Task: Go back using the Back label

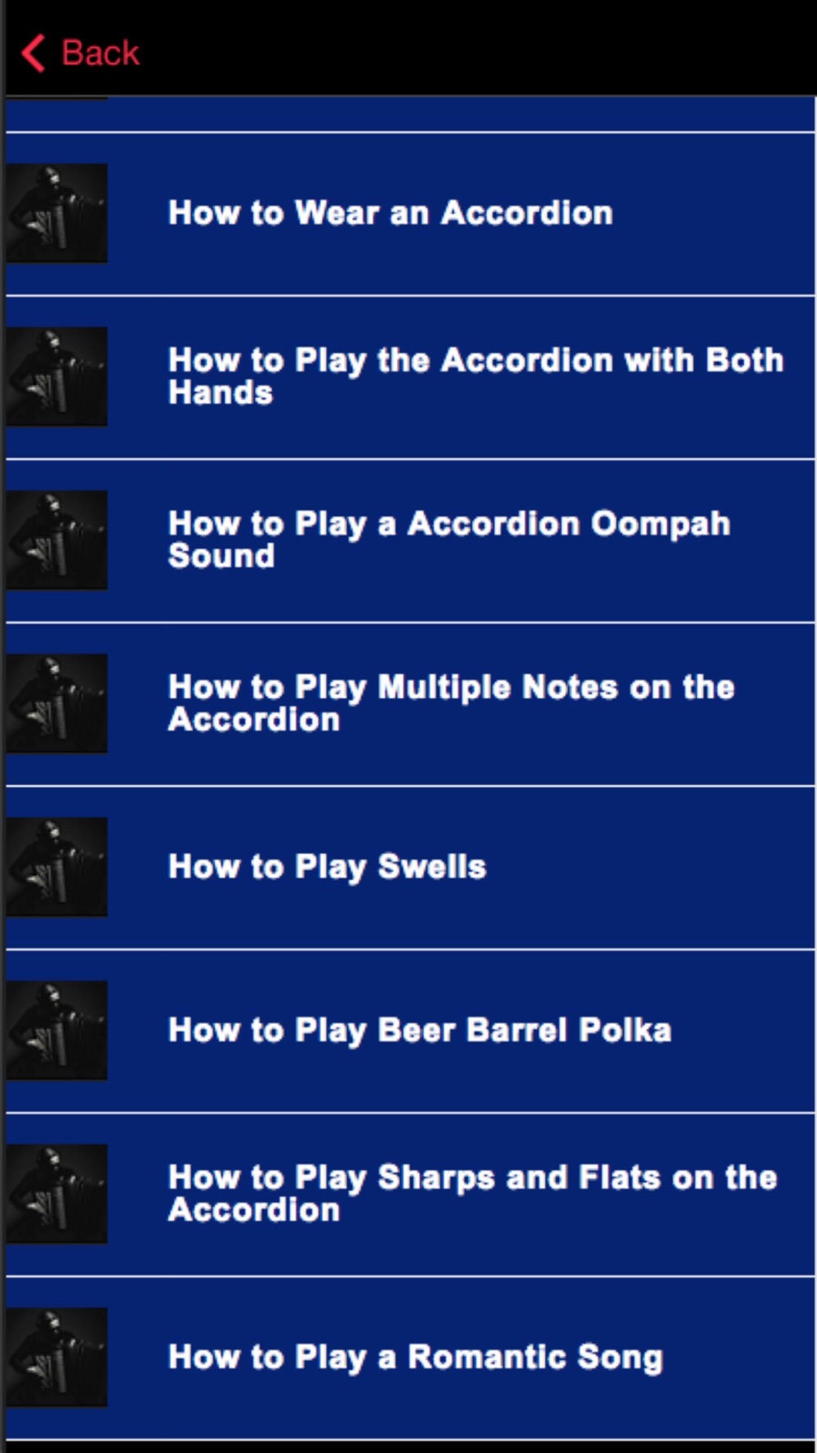Action: pos(100,53)
